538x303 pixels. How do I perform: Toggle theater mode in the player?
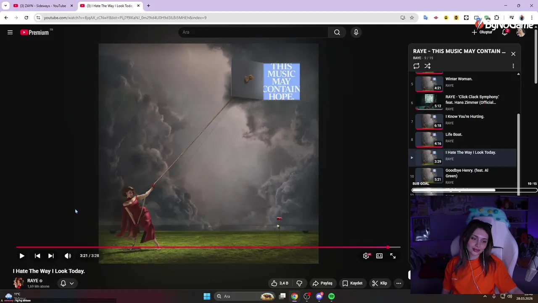coord(380,256)
